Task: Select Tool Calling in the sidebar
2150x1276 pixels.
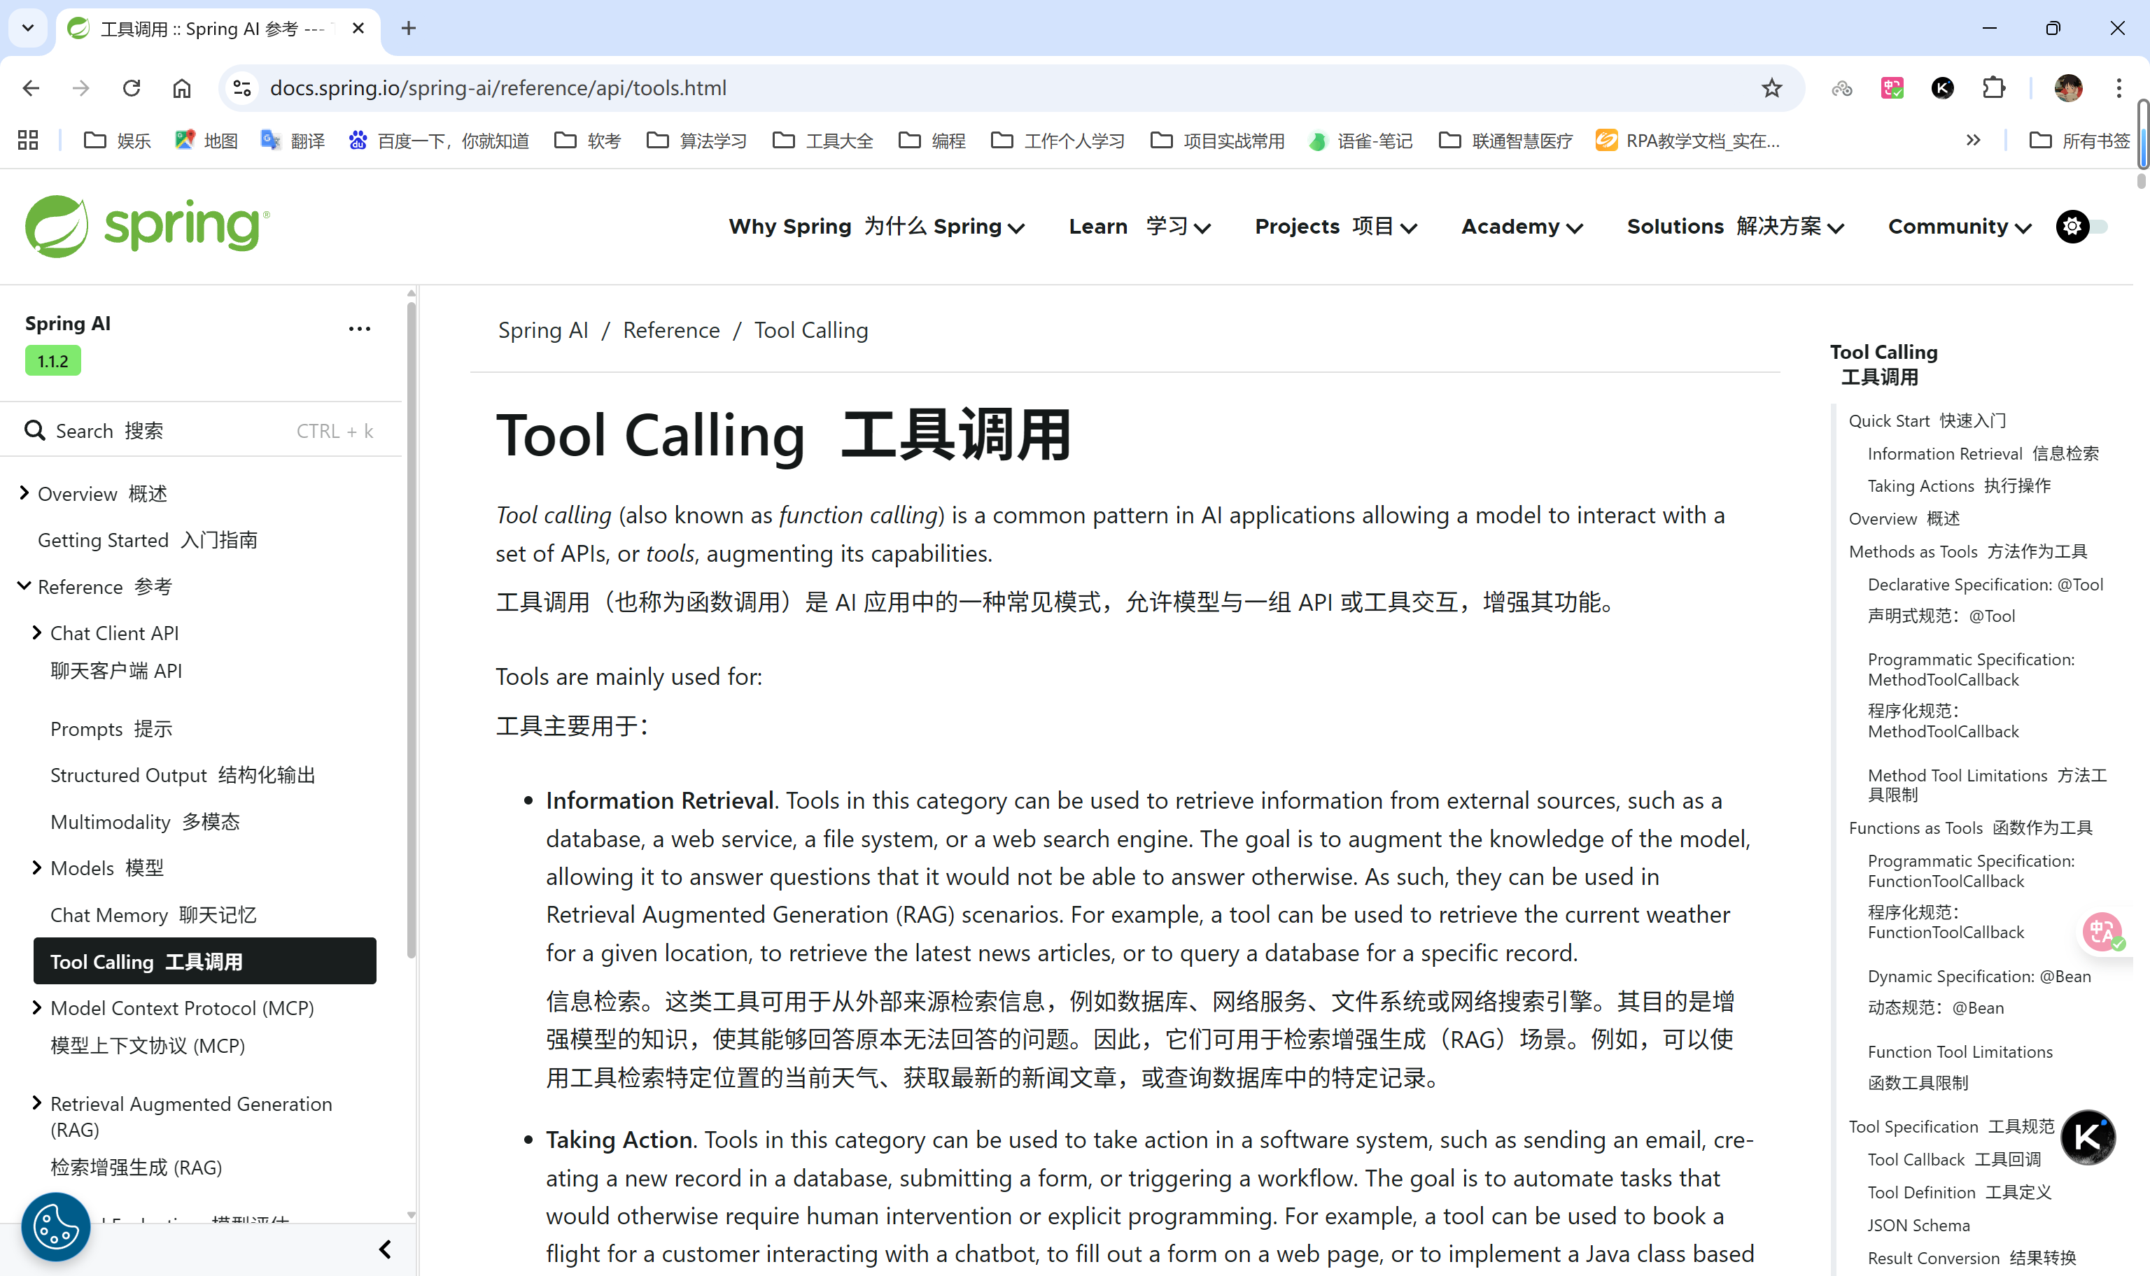Action: pyautogui.click(x=204, y=961)
